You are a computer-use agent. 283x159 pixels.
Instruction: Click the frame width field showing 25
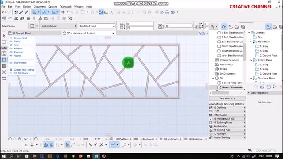pyautogui.click(x=140, y=28)
